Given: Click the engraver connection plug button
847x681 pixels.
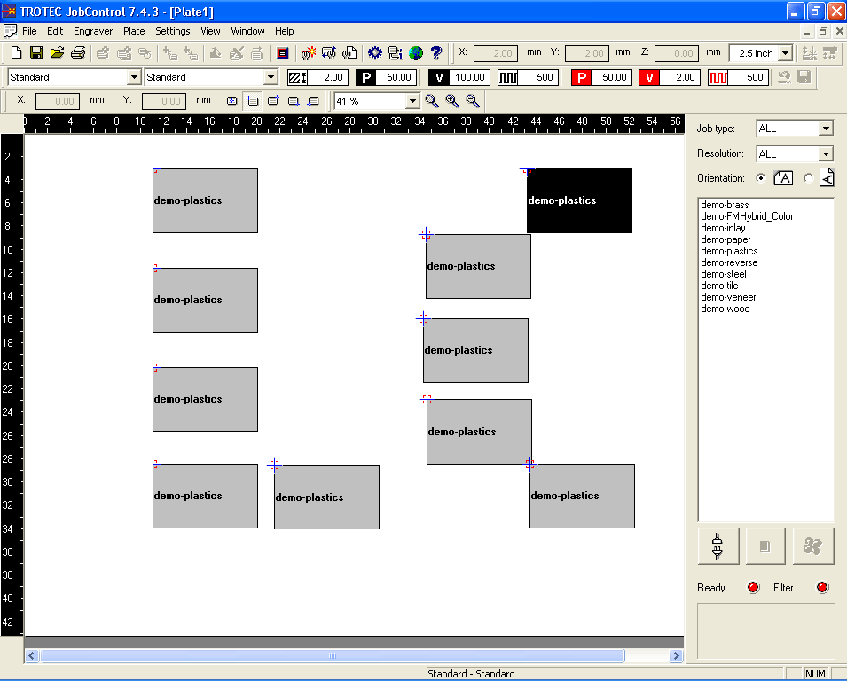Looking at the screenshot, I should (x=718, y=546).
